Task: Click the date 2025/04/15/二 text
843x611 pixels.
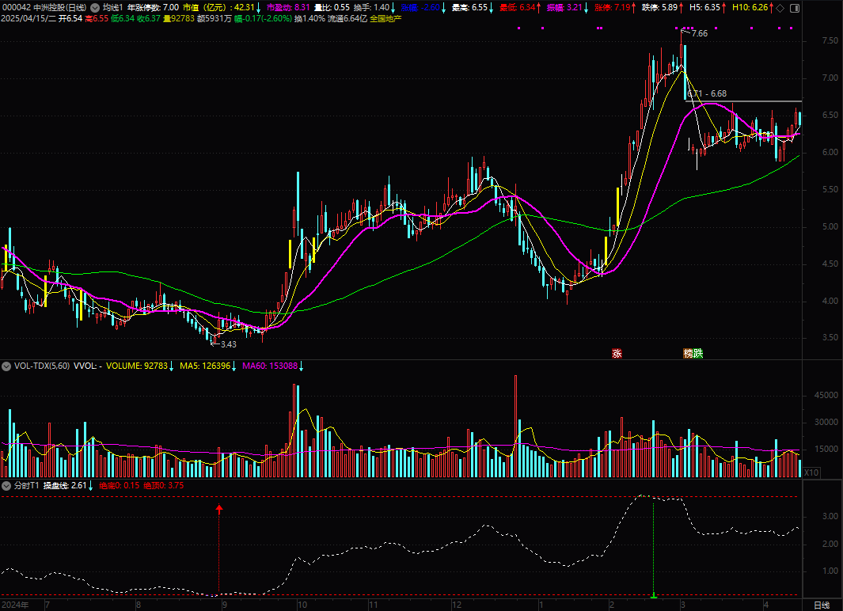Action: click(28, 18)
